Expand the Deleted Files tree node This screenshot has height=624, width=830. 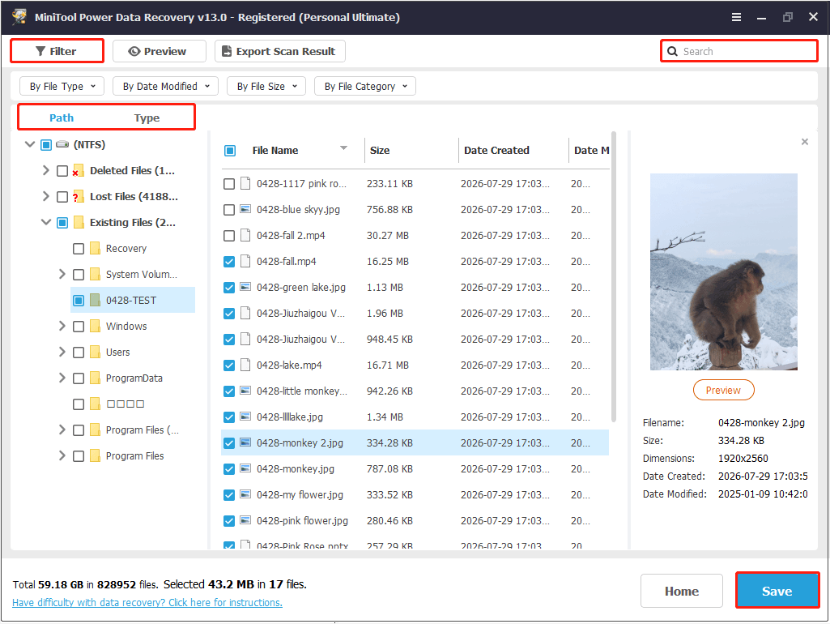coord(45,170)
